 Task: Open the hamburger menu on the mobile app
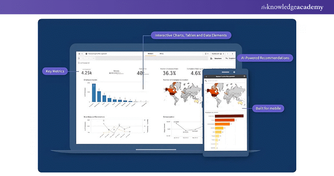pyautogui.click(x=244, y=76)
